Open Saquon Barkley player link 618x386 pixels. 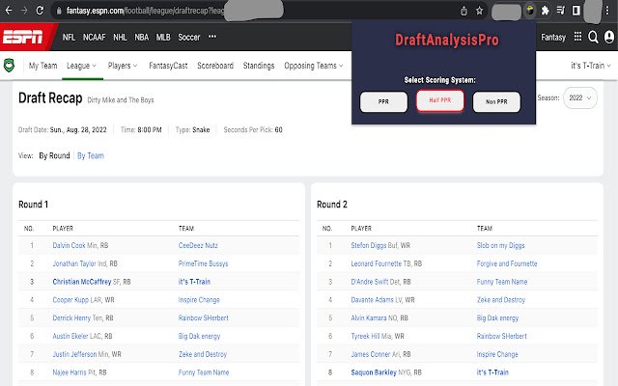[x=374, y=372]
